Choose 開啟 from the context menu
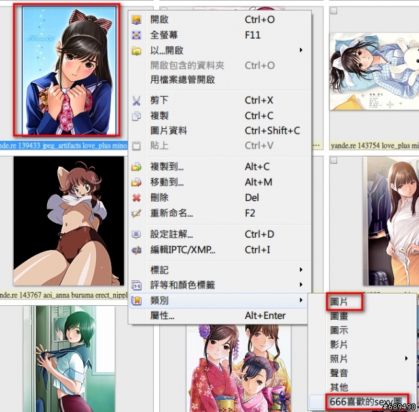Image resolution: width=419 pixels, height=412 pixels. click(x=220, y=20)
